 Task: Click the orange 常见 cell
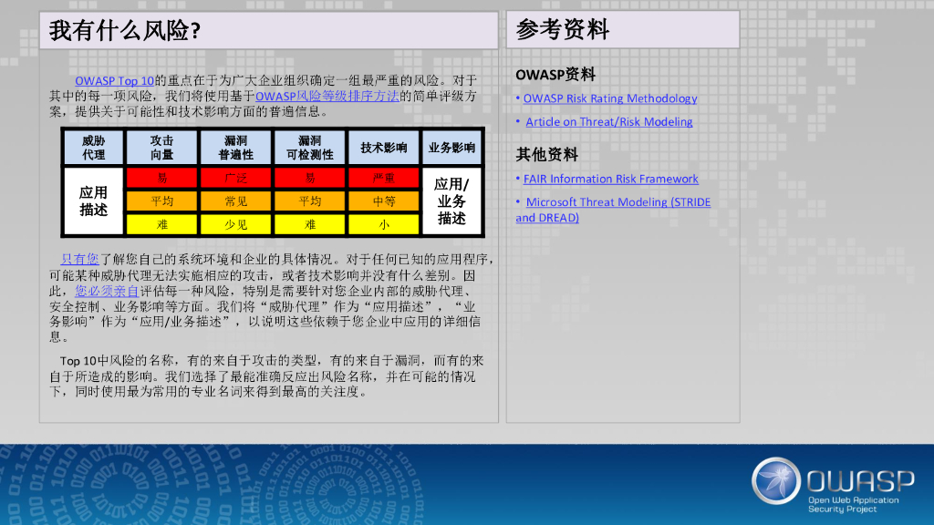(236, 201)
